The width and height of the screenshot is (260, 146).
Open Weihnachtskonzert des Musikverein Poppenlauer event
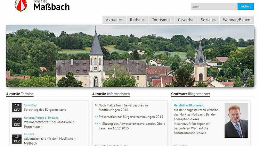49,124
